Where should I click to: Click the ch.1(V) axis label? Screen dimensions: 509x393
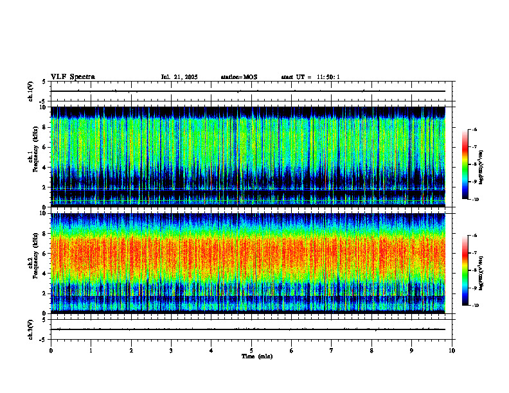pos(31,91)
